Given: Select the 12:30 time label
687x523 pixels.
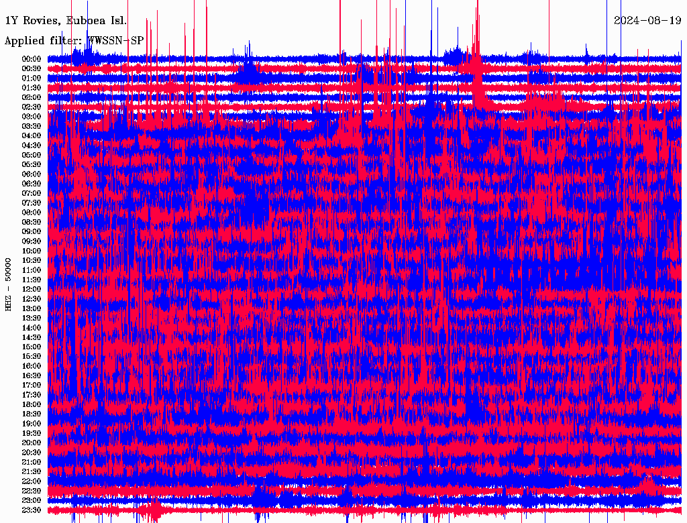Looking at the screenshot, I should tap(32, 299).
